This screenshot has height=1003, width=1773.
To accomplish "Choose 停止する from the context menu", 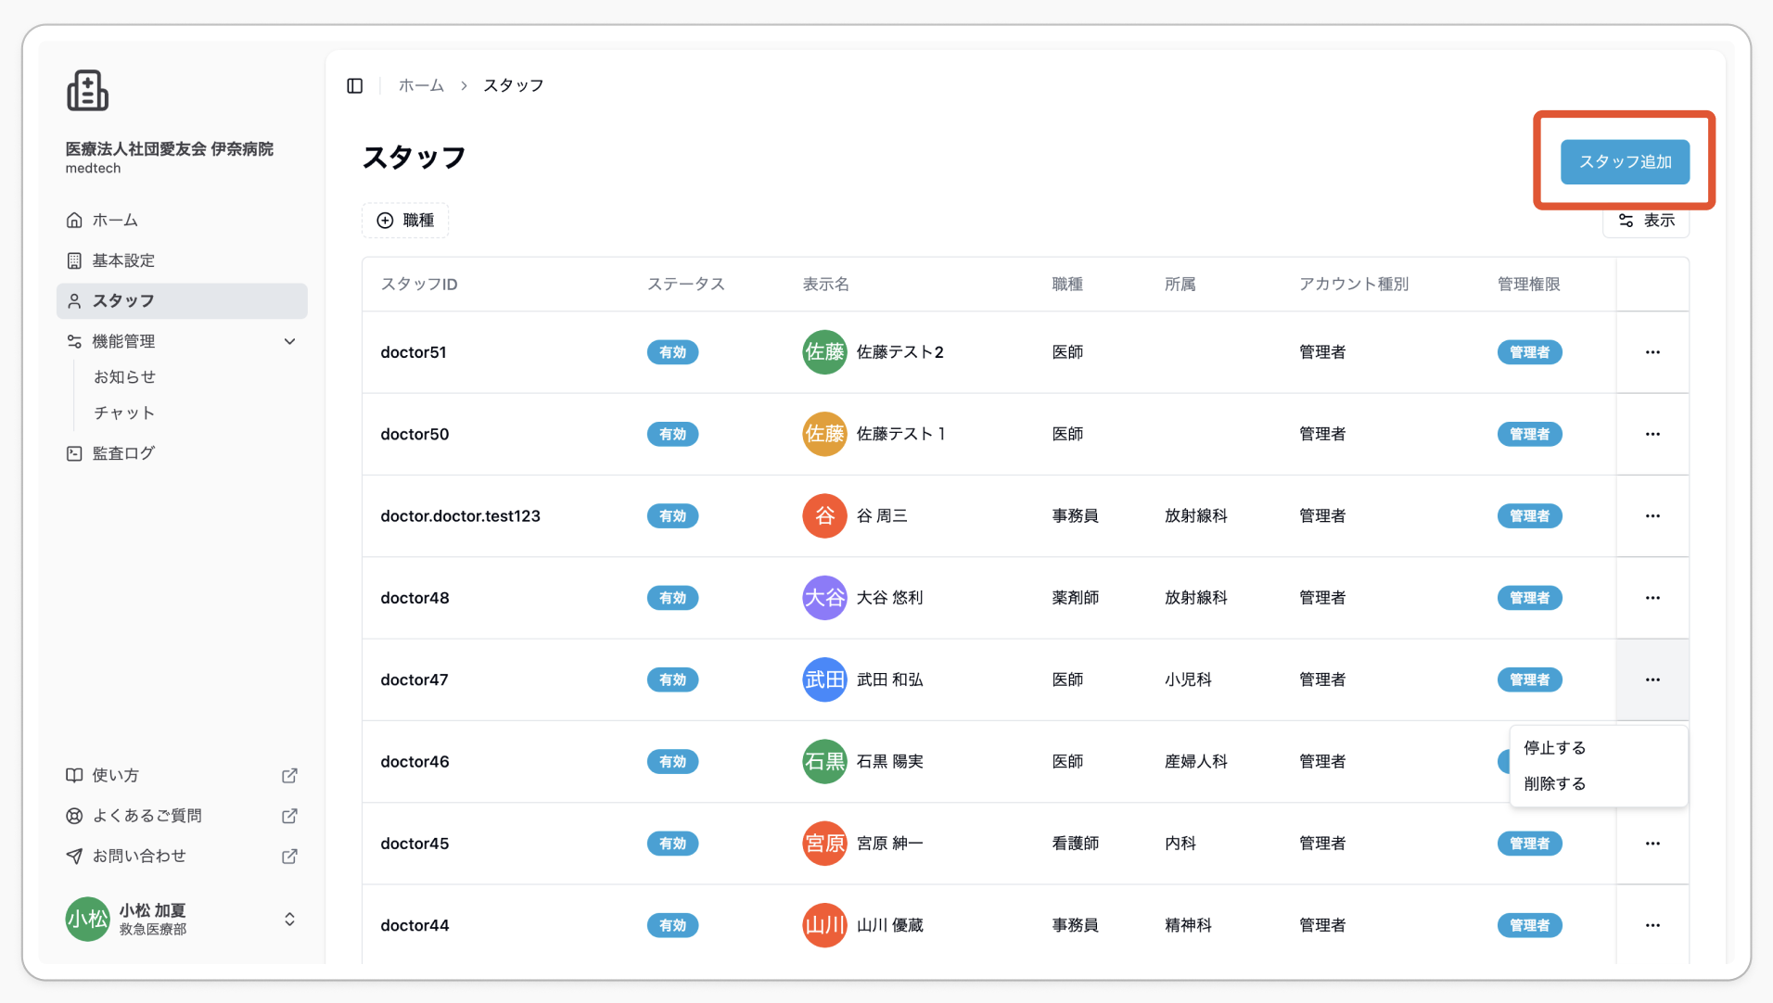I will [x=1599, y=748].
